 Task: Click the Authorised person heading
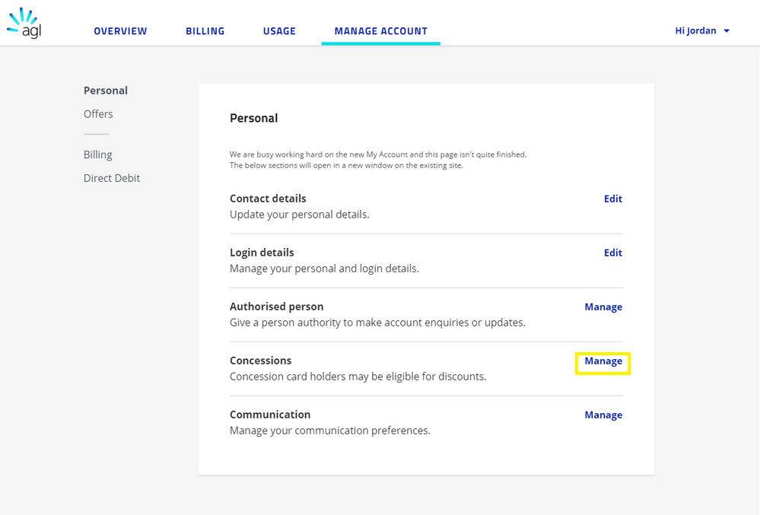tap(277, 307)
